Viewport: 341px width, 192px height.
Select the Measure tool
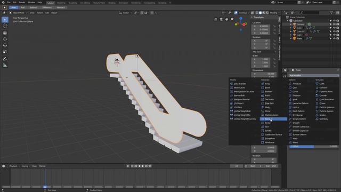5,65
